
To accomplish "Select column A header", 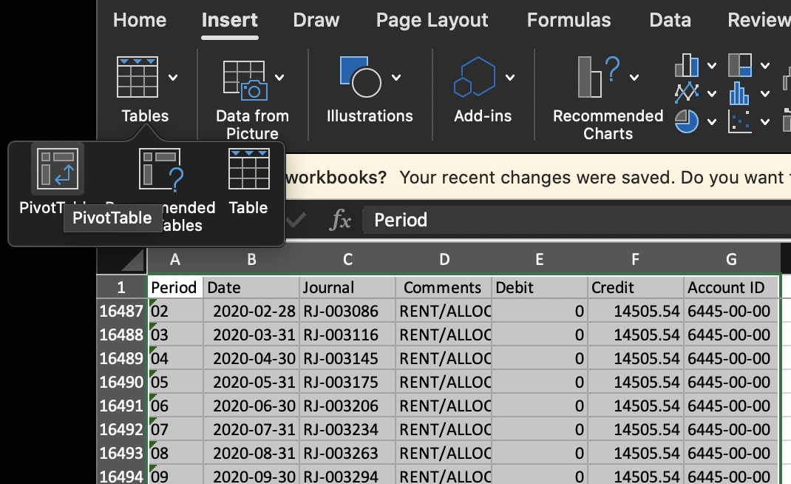I will 175,260.
